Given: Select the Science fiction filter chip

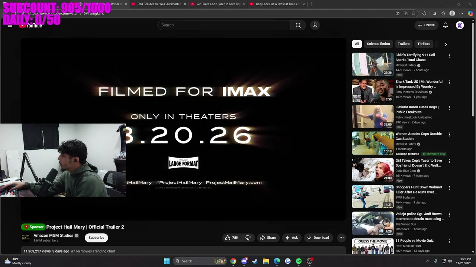Looking at the screenshot, I should [378, 44].
